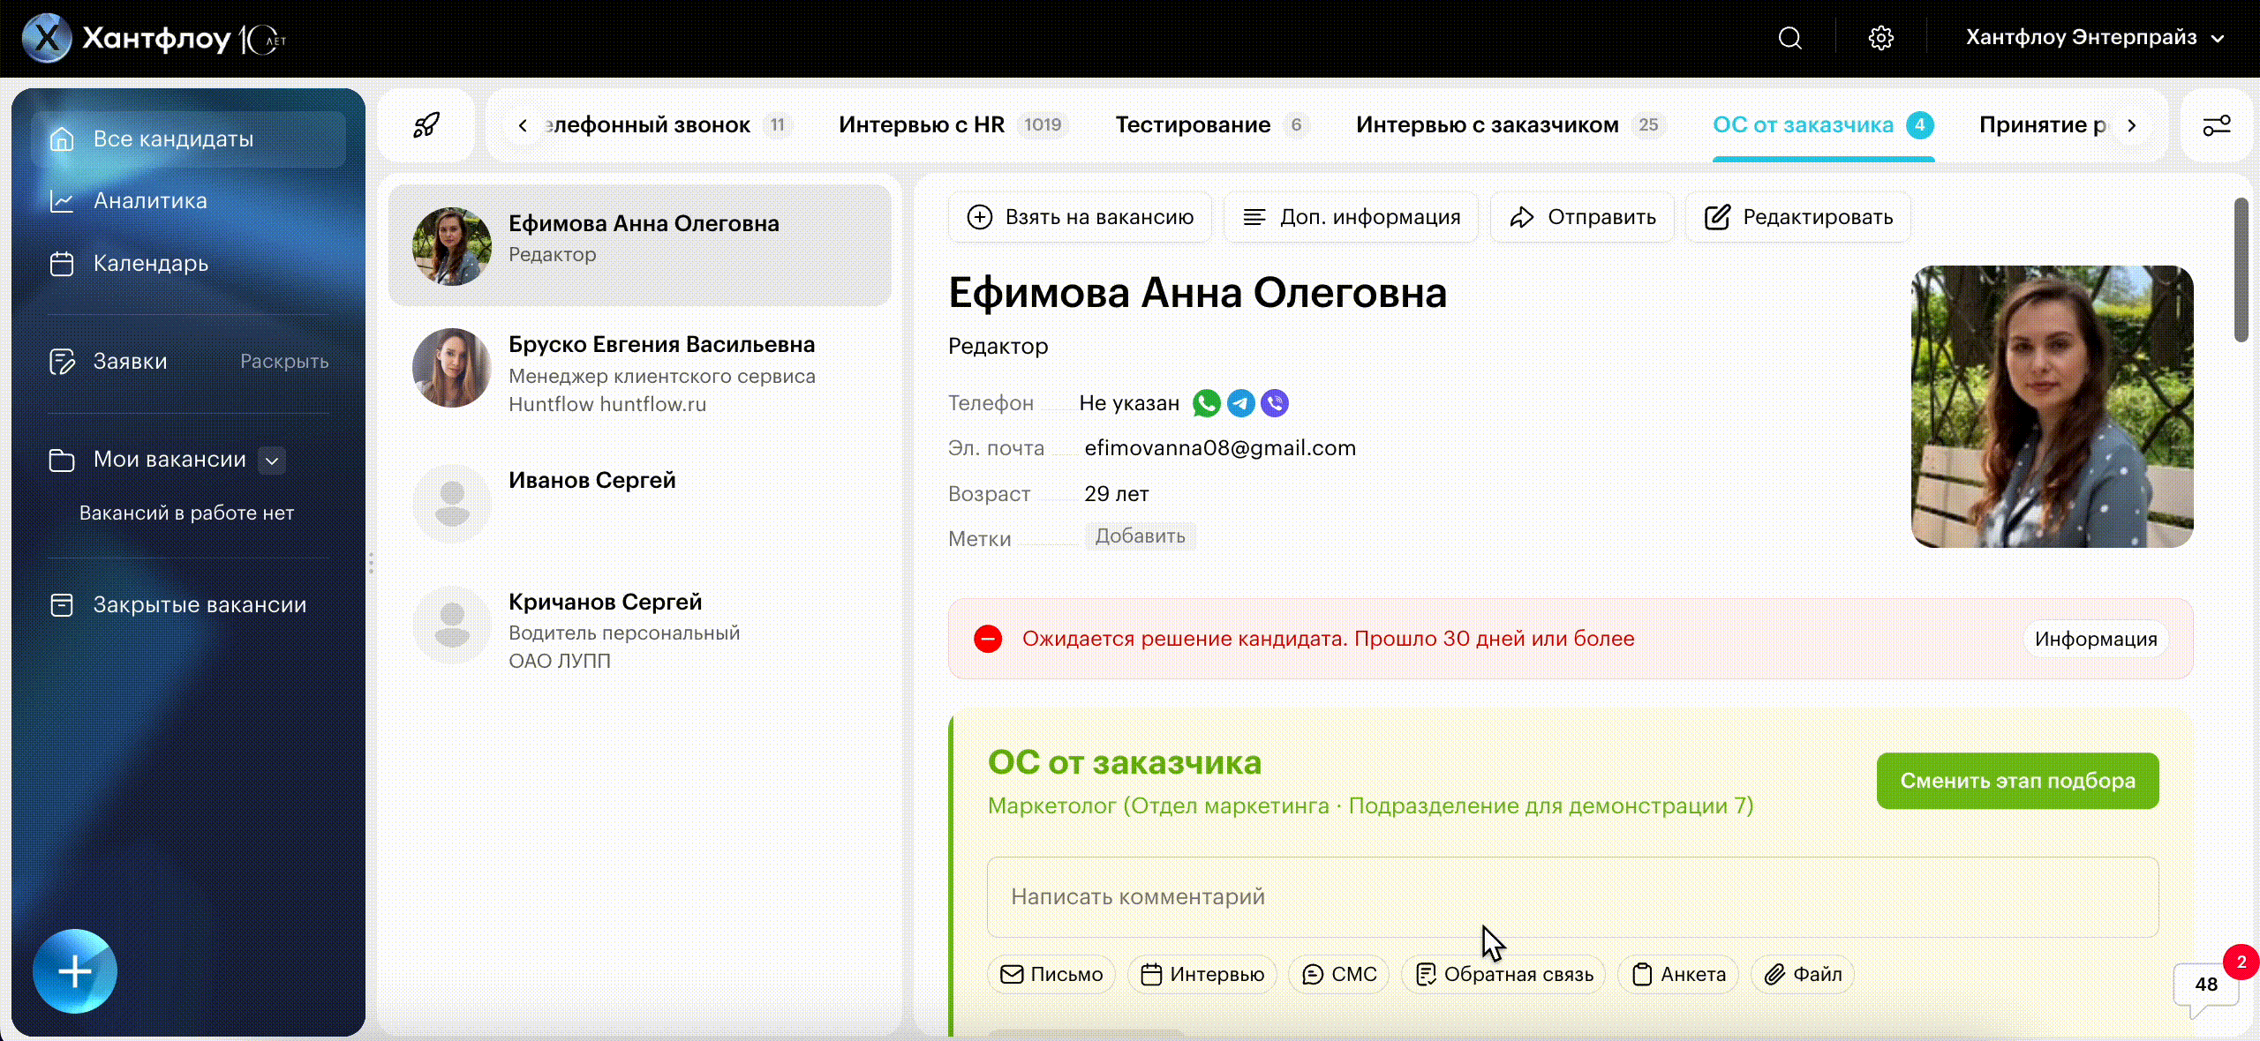Open filter sliders icon at the top right
The width and height of the screenshot is (2260, 1041).
[x=2216, y=125]
